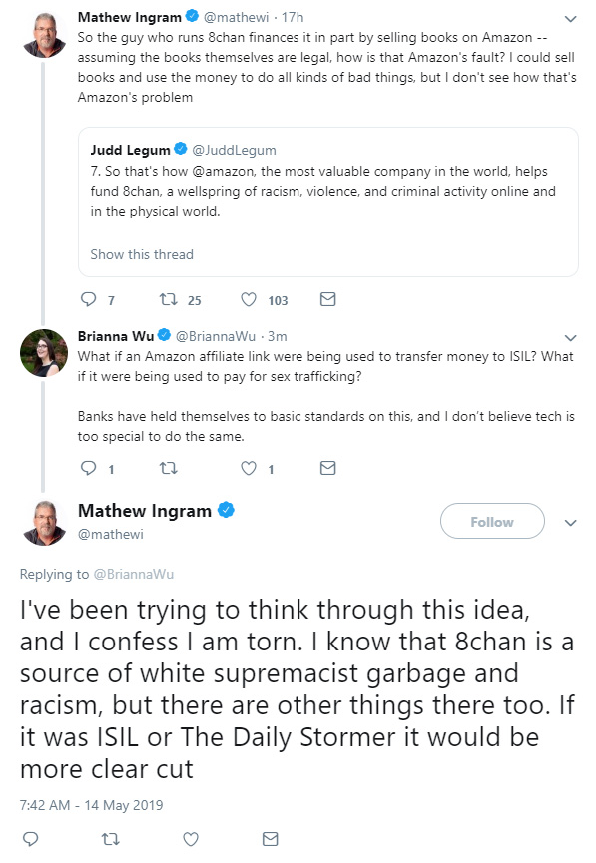Image resolution: width=596 pixels, height=863 pixels.
Task: Reply to the main tweet at the bottom
Action: click(30, 839)
